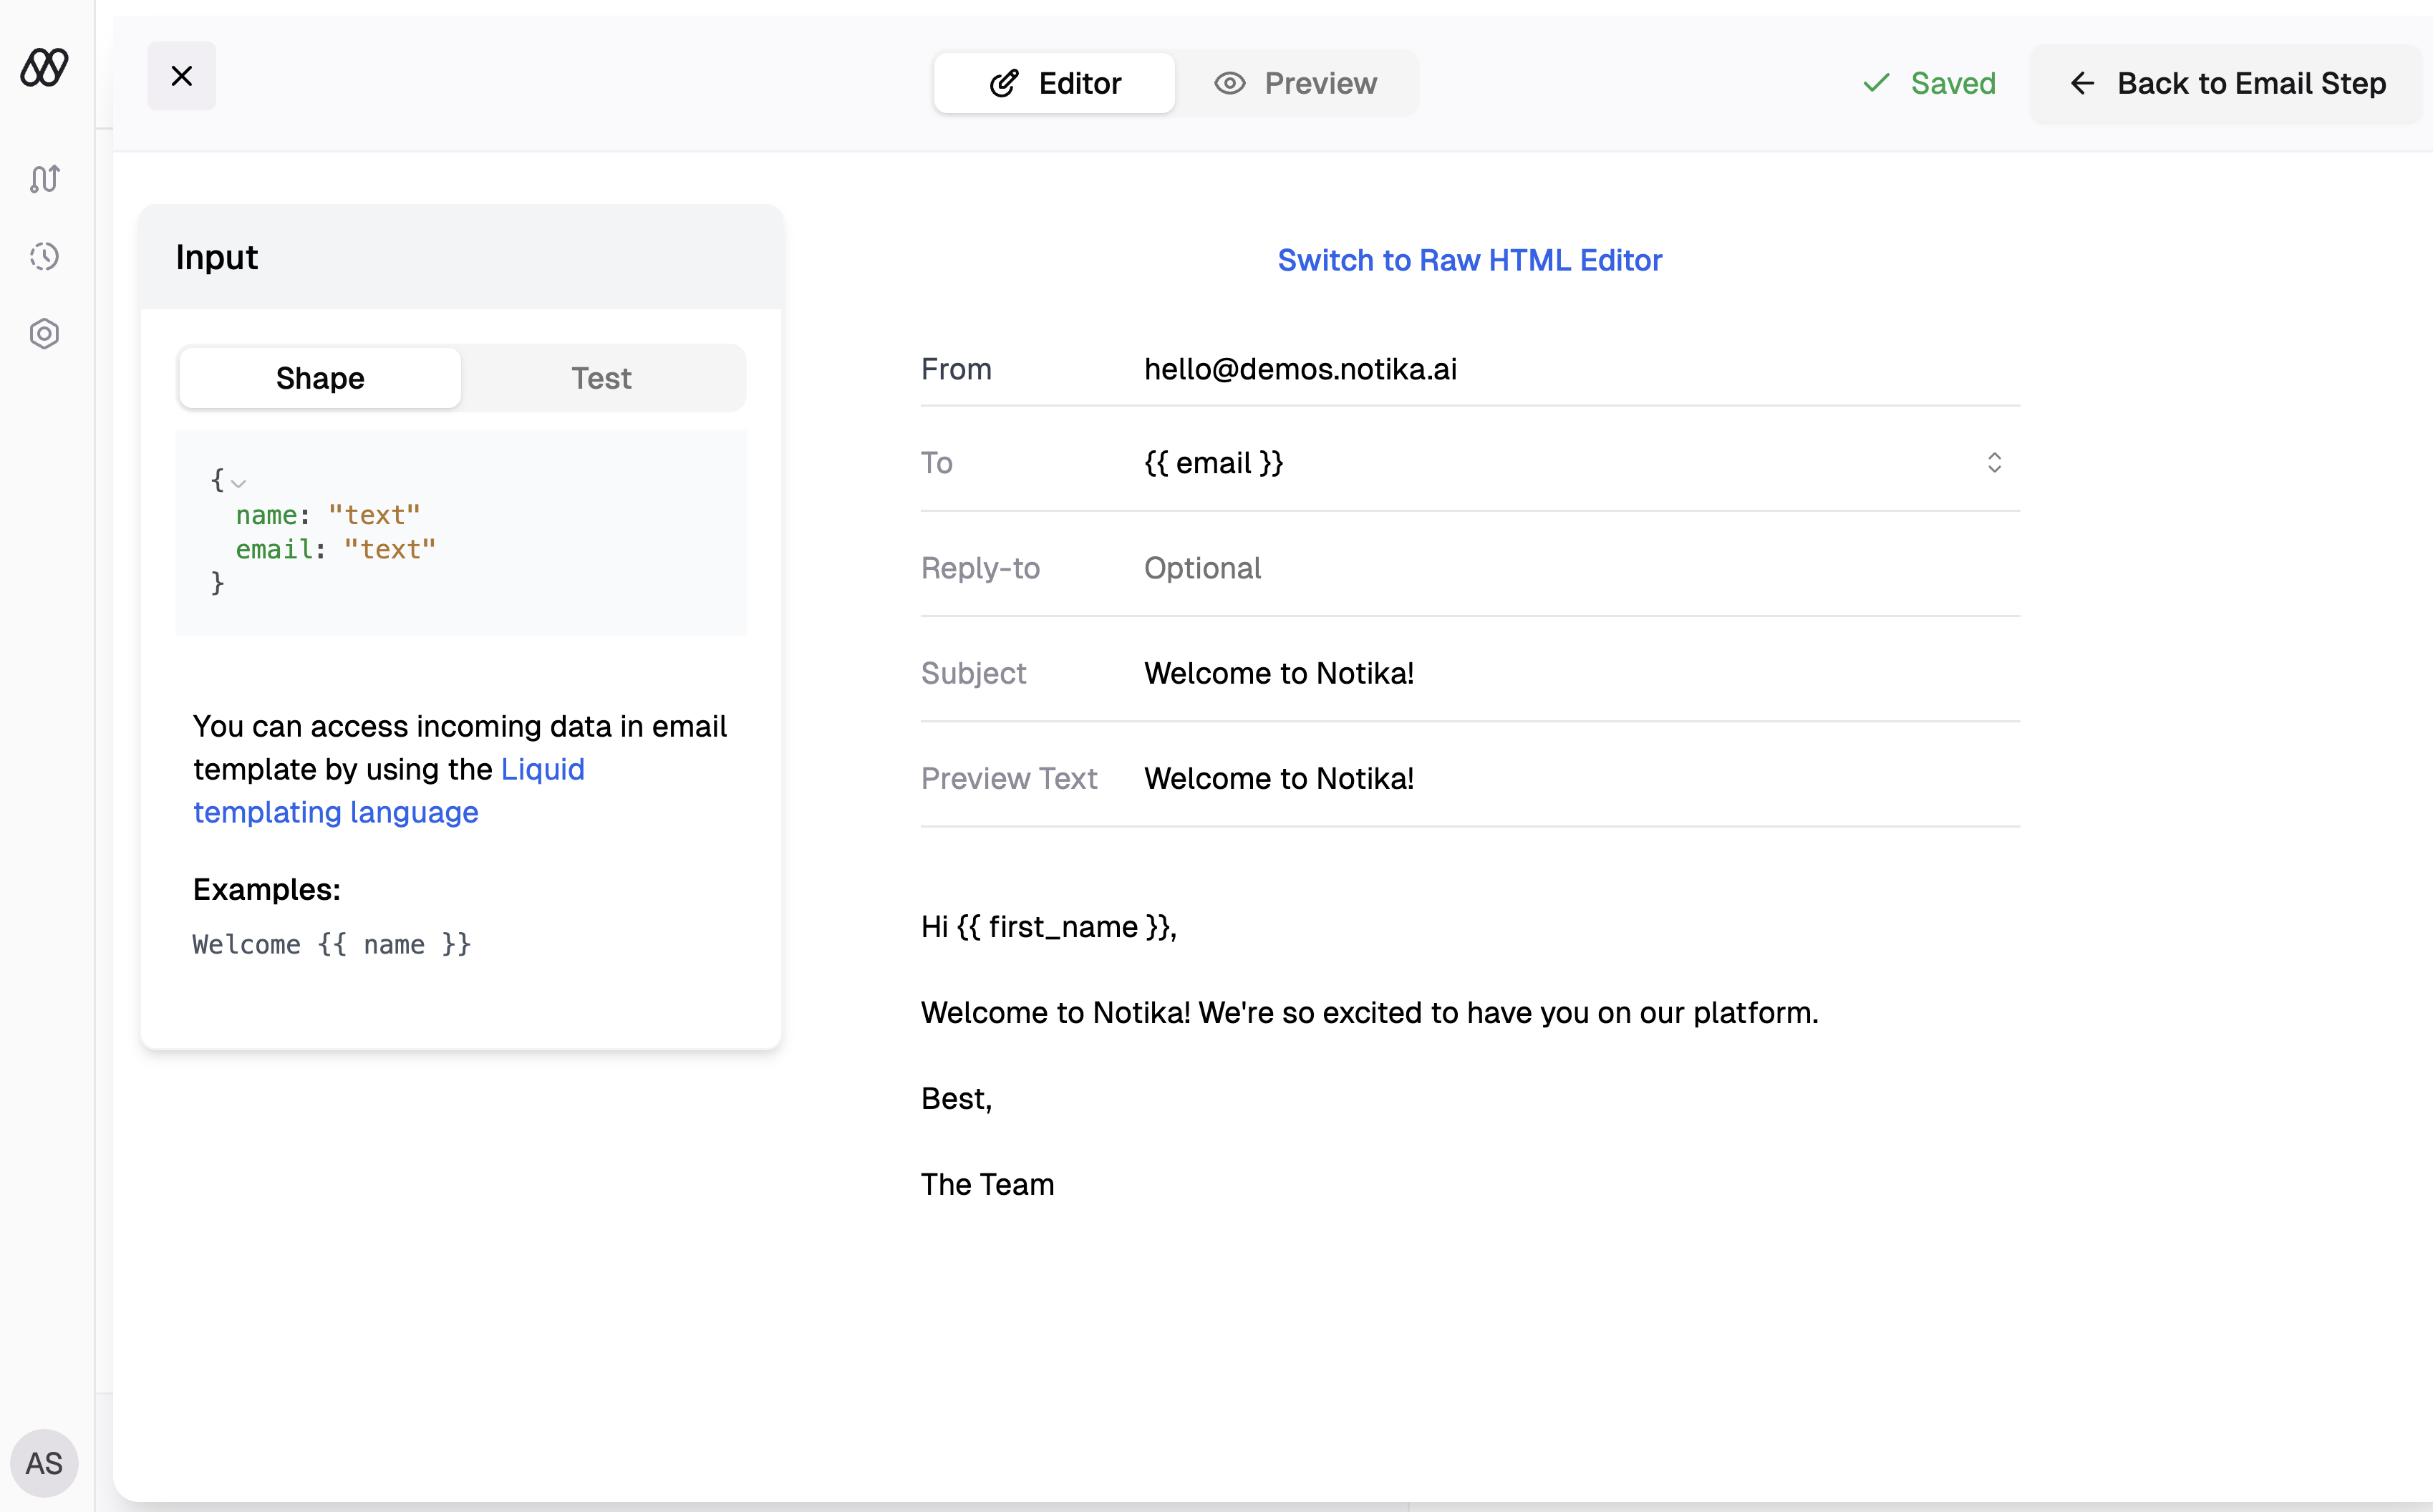Open the workflow icon in the left sidebar

[44, 180]
